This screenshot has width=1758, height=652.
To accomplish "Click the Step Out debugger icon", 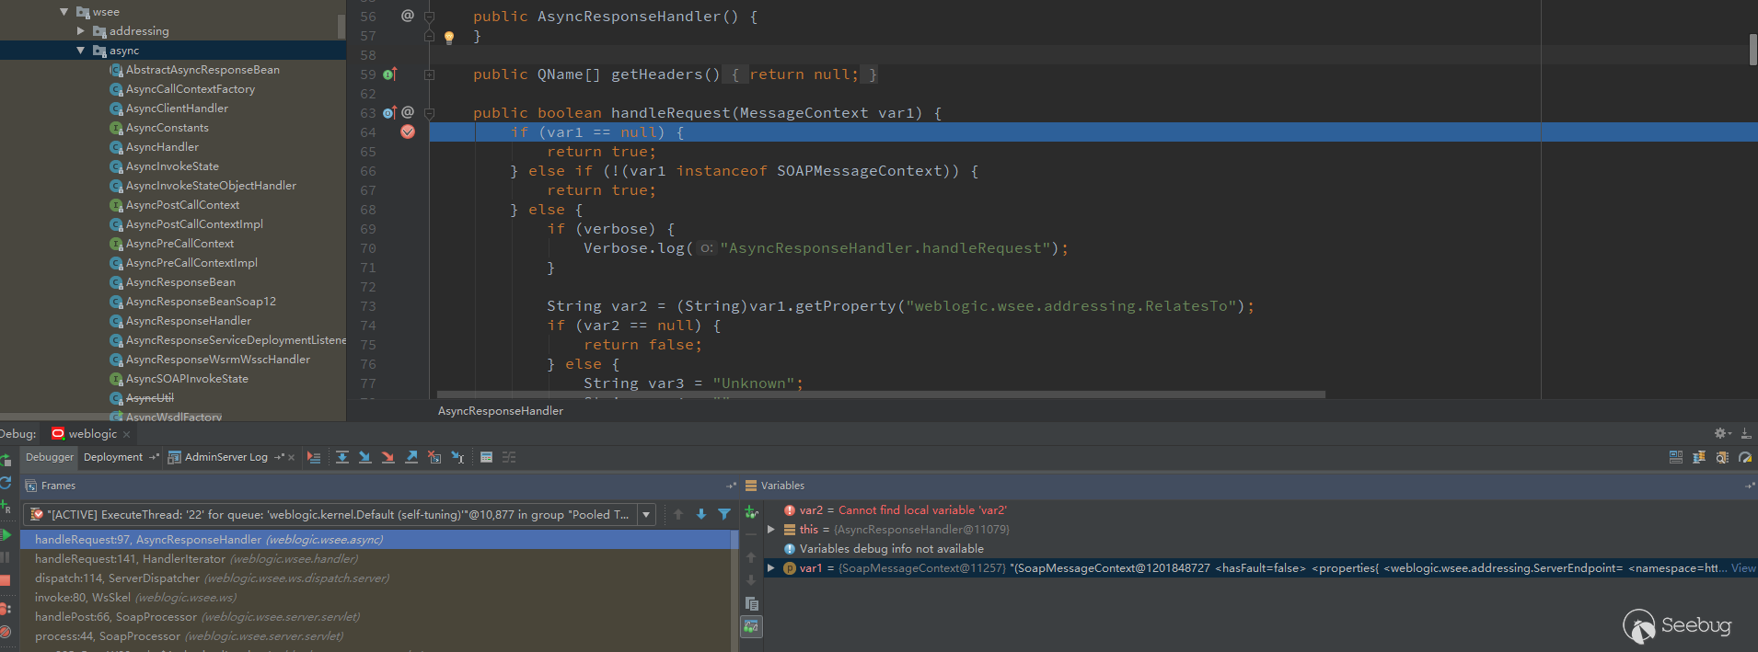I will [x=411, y=457].
